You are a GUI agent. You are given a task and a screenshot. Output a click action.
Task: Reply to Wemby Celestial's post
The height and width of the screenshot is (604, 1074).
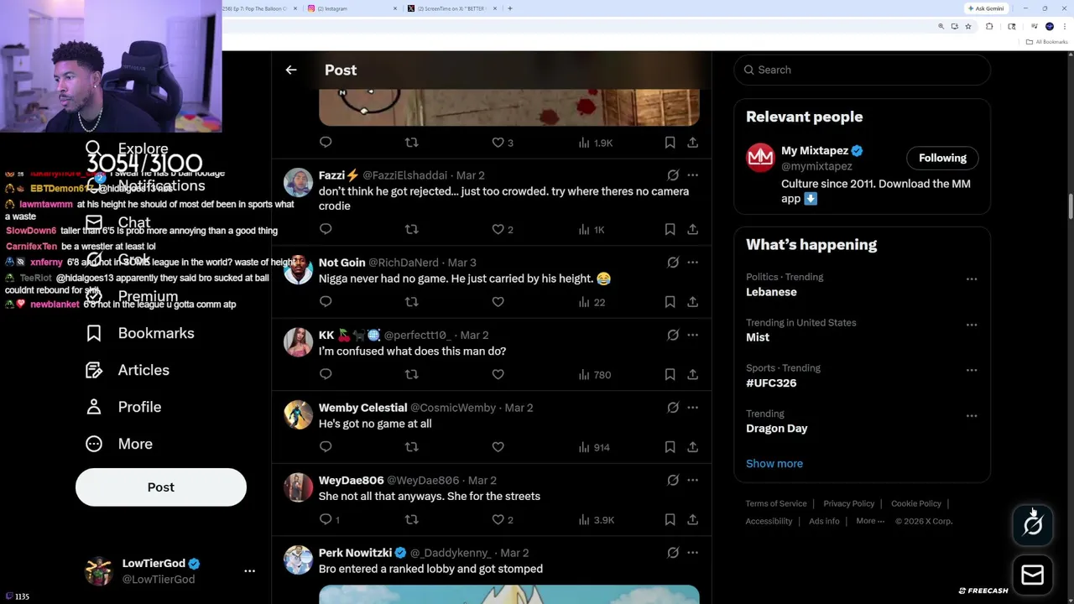click(x=326, y=447)
